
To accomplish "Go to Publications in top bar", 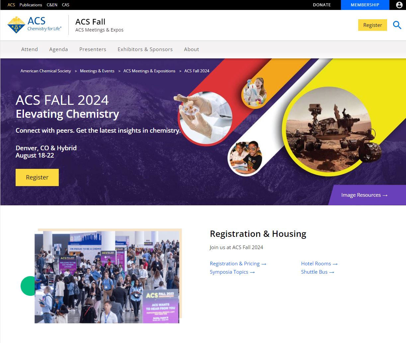I will [x=31, y=5].
